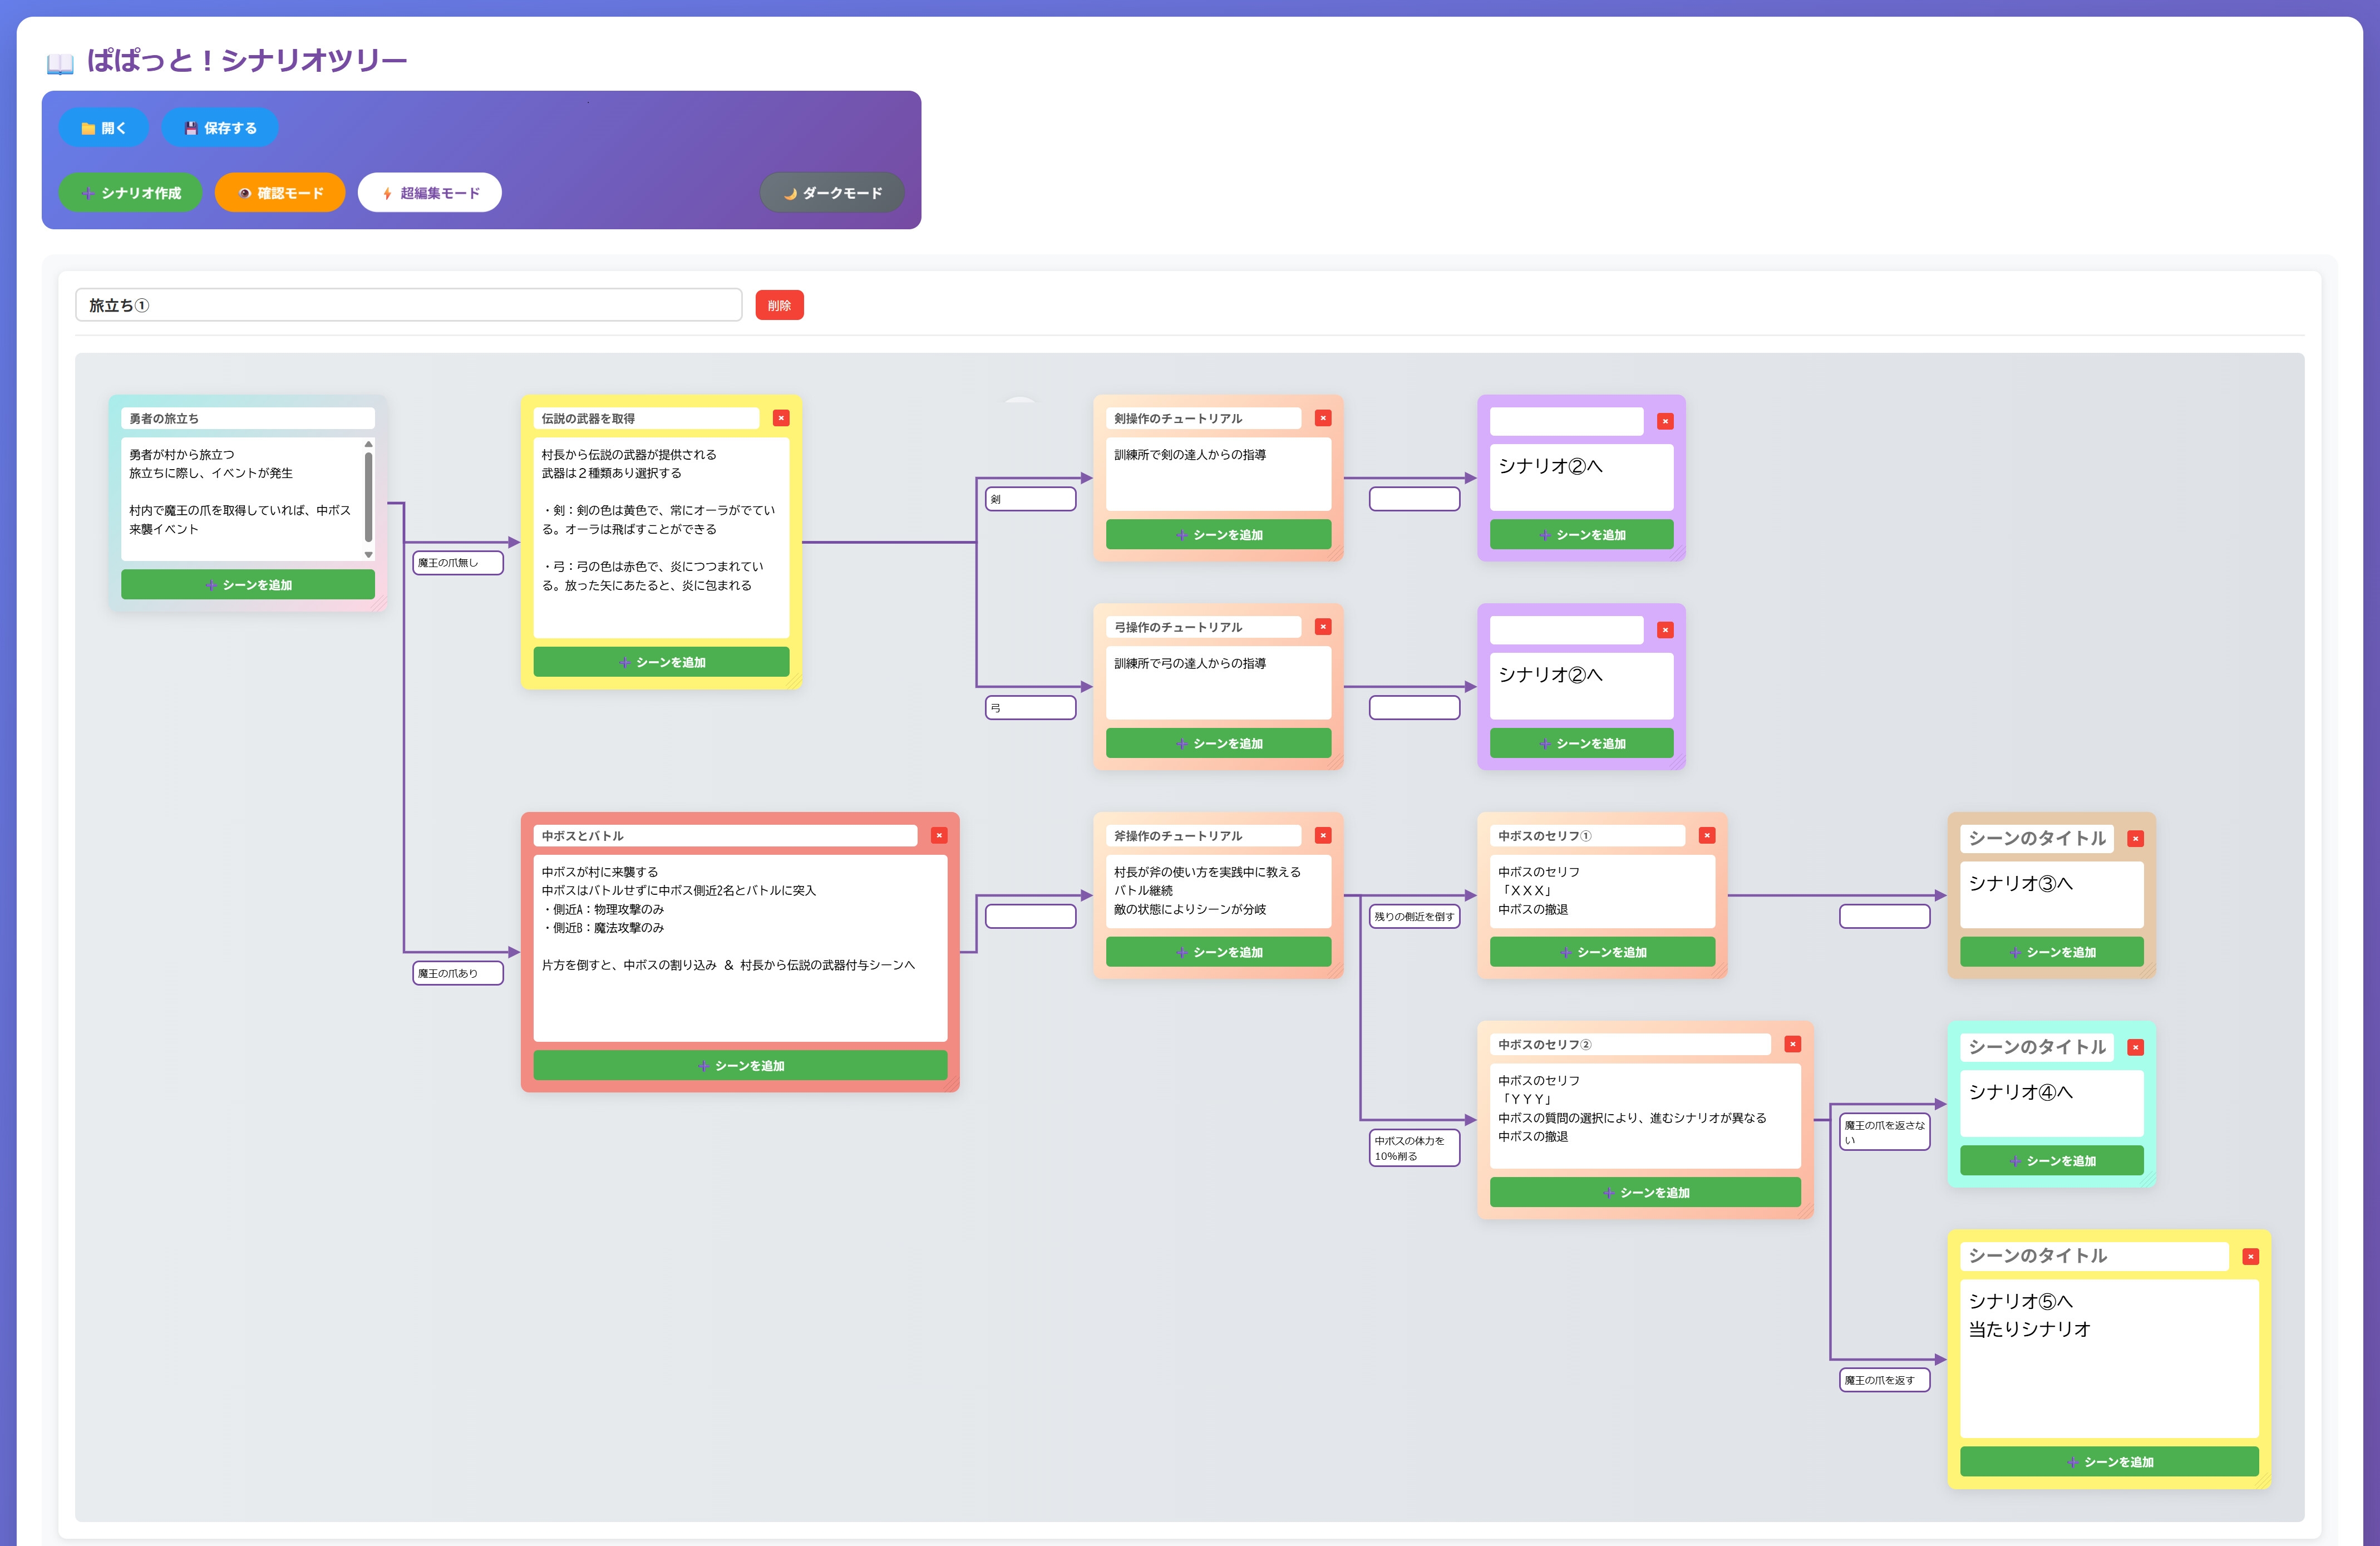Delete the 伝説の武器を取得 scene card

[x=781, y=418]
